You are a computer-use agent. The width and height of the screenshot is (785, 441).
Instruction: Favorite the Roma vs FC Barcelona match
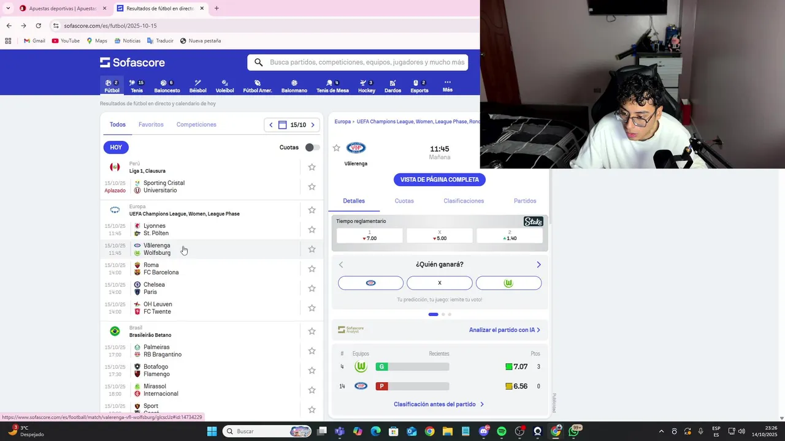point(312,269)
